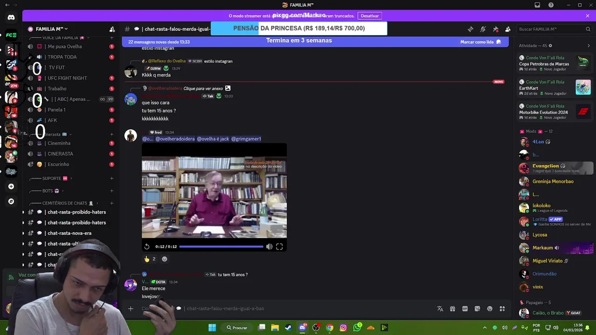Click the @grimgamer1 mention
The width and height of the screenshot is (596, 335).
[x=246, y=139]
